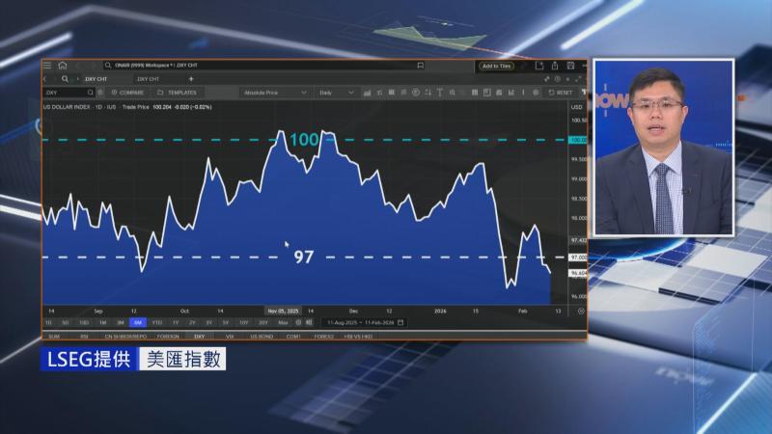Switch time range to YTD

tap(156, 322)
